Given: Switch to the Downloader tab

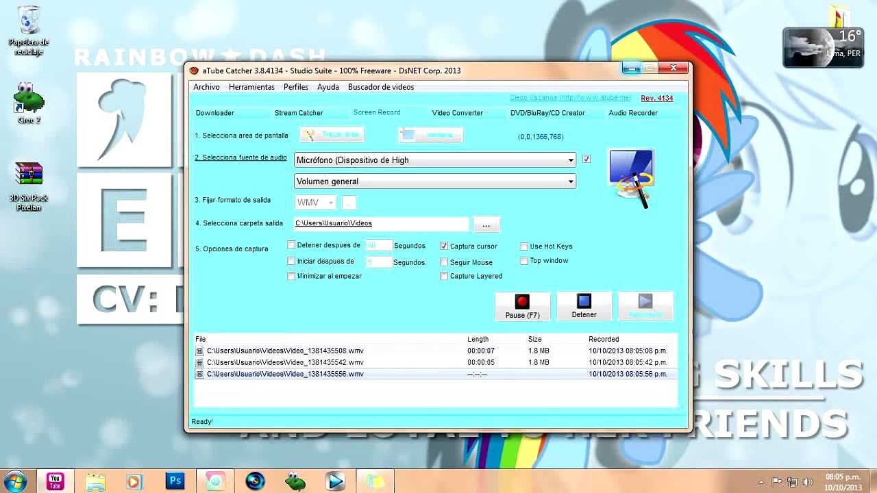Looking at the screenshot, I should pyautogui.click(x=215, y=113).
